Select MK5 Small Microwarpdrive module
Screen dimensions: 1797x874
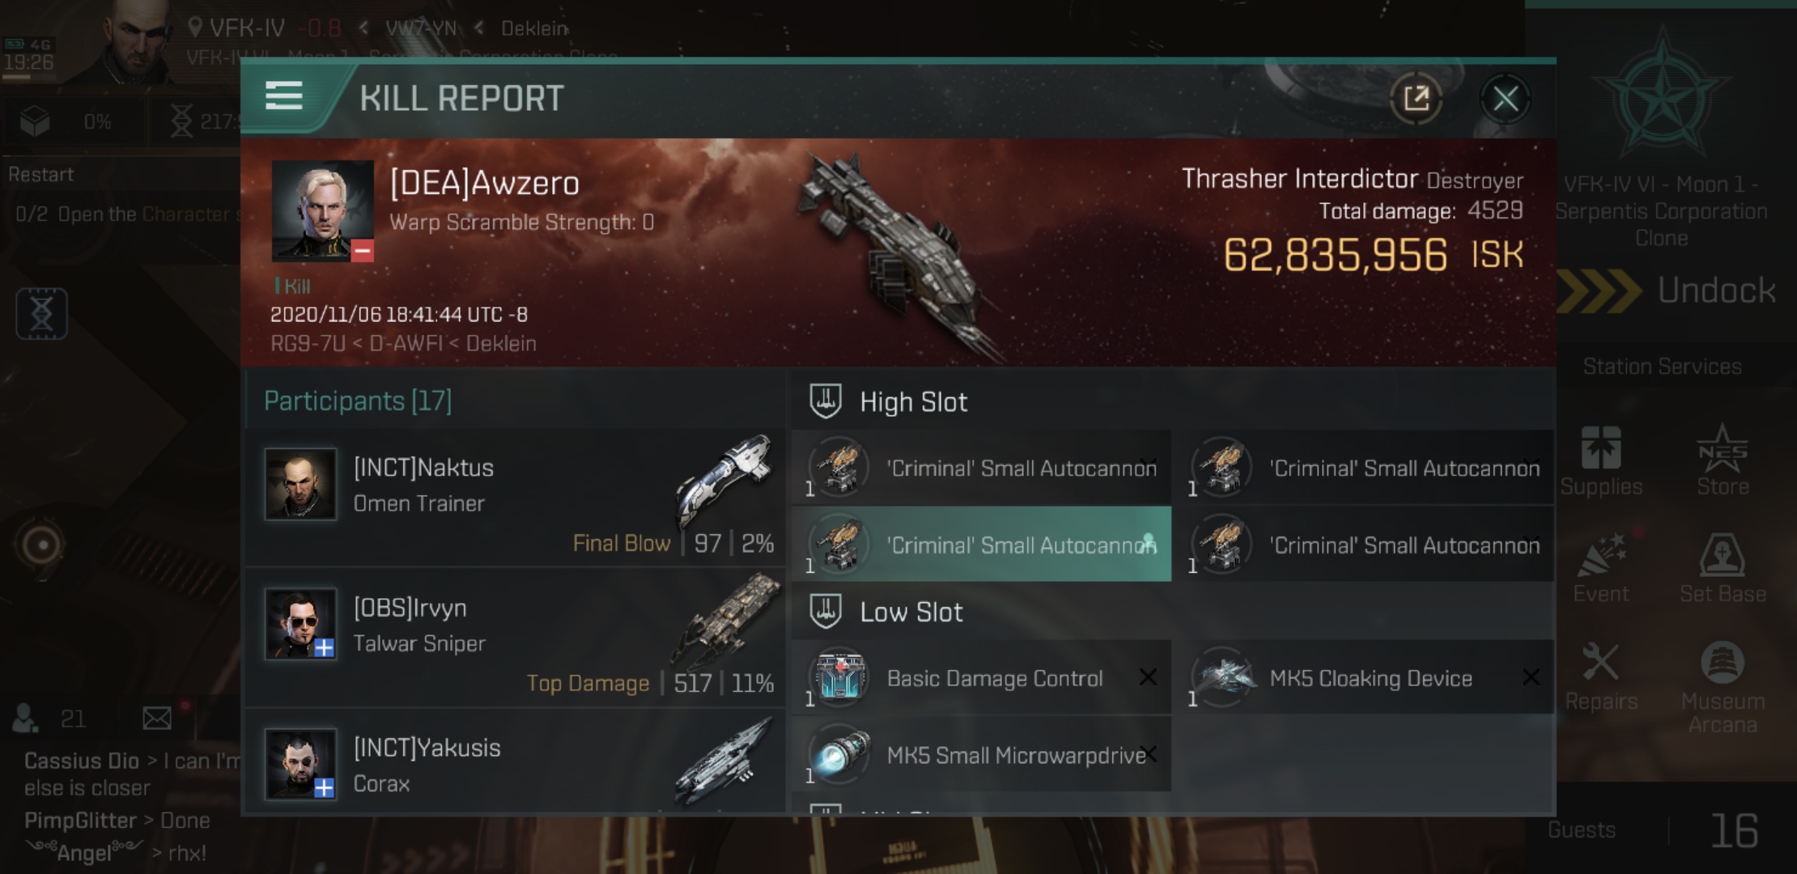pyautogui.click(x=981, y=754)
